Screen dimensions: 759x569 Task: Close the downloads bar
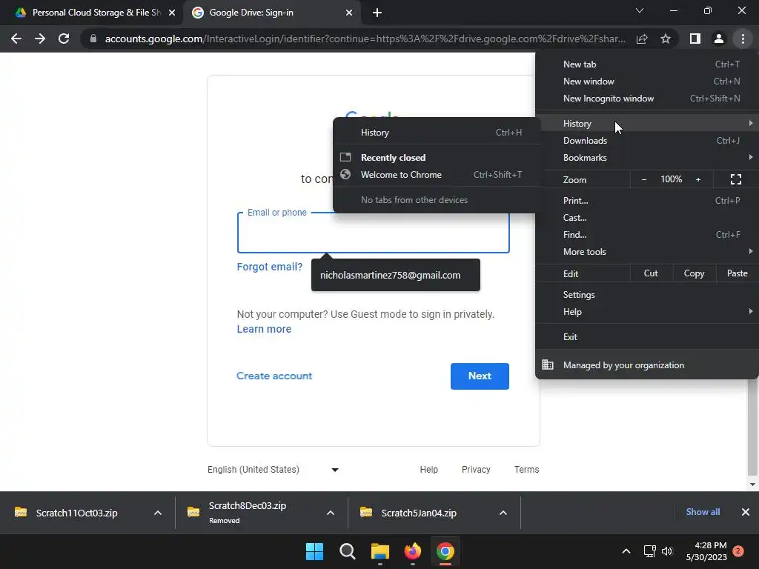(x=746, y=512)
